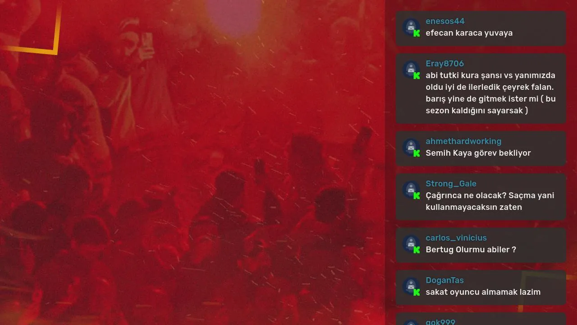Select the Strong_Gale username
This screenshot has width=577, height=325.
click(451, 184)
